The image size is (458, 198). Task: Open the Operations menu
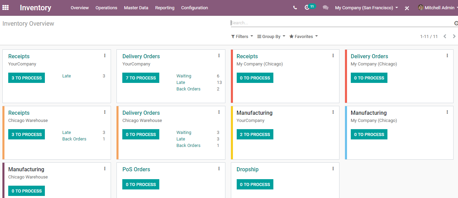click(106, 8)
